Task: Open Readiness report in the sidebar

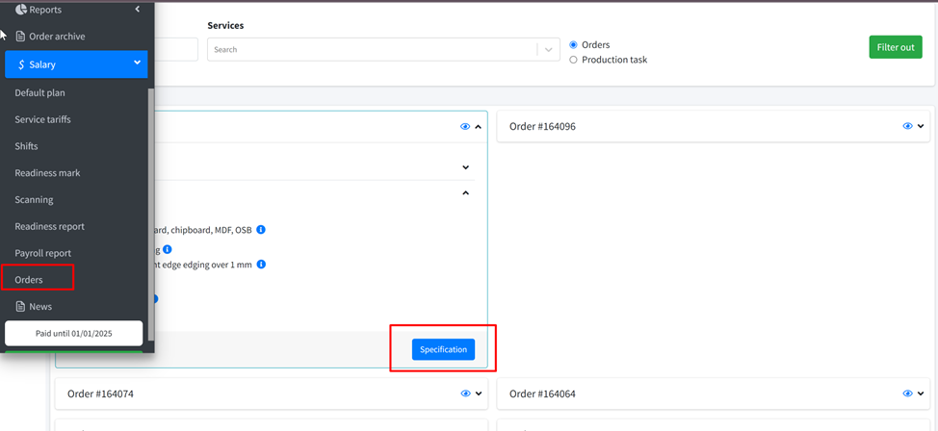Action: tap(49, 226)
